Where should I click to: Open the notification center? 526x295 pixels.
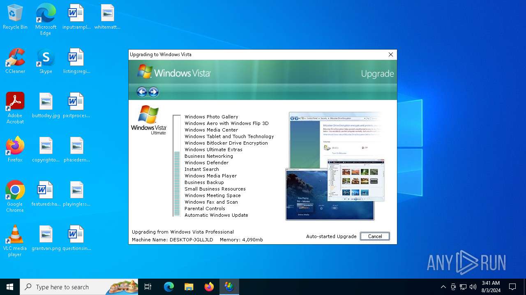(512, 287)
